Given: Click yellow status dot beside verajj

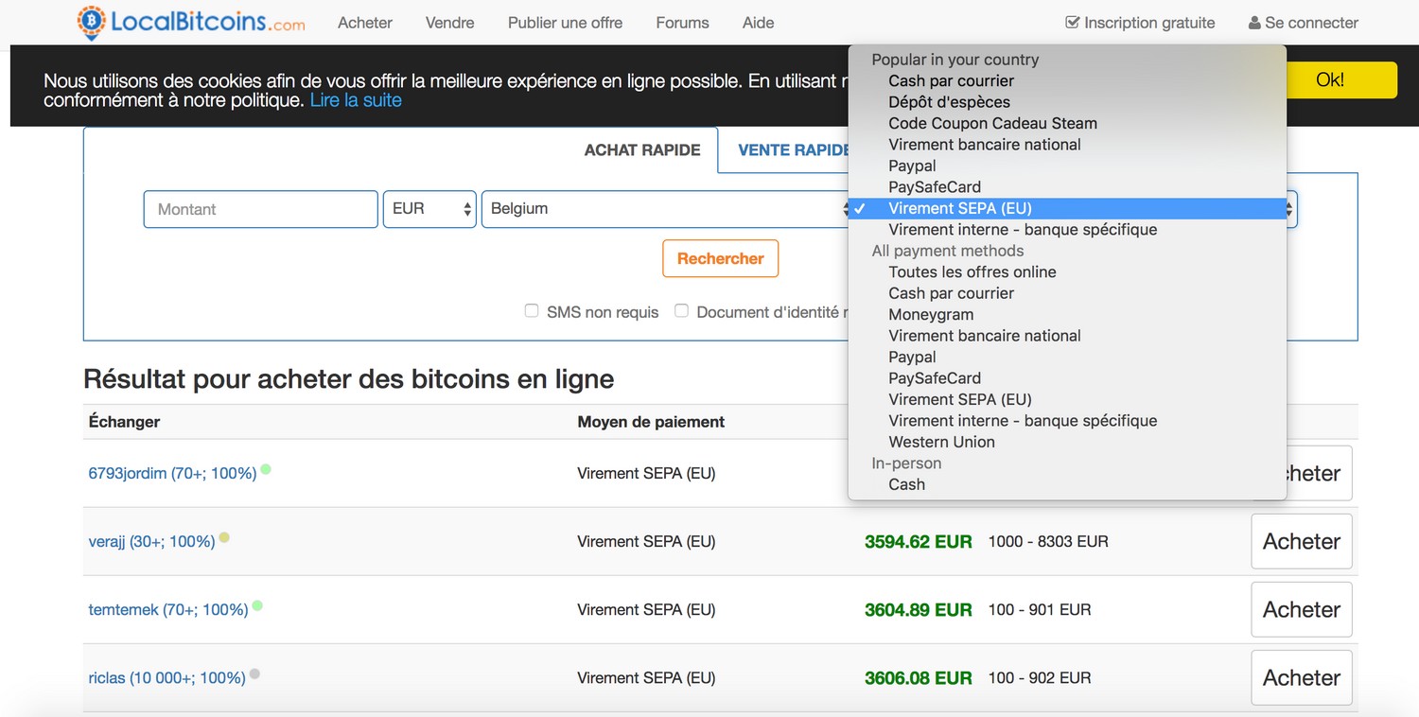Looking at the screenshot, I should [224, 537].
